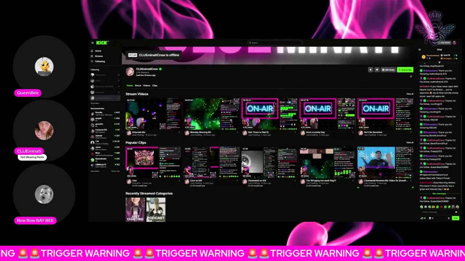Select the Home channel tab
The height and width of the screenshot is (261, 465).
[130, 86]
